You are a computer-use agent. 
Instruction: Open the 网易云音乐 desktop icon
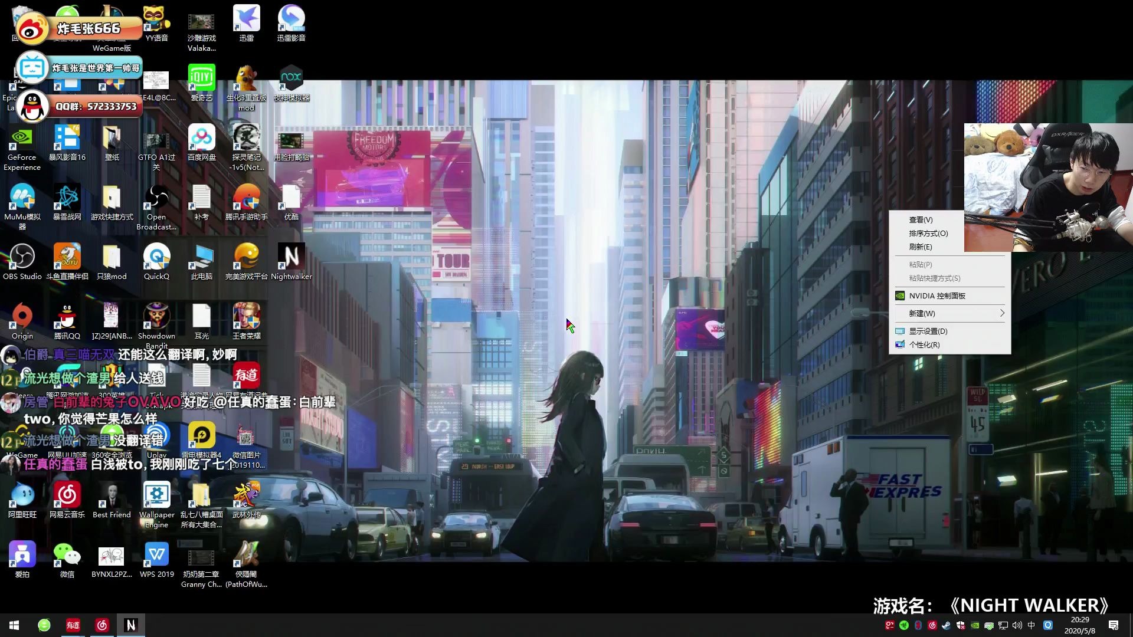pos(67,500)
